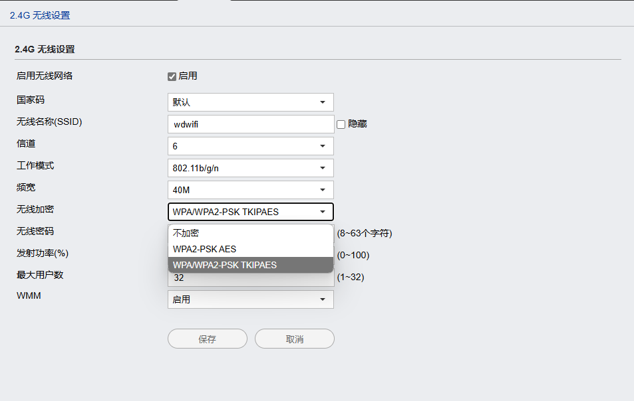Open the 2.4G 无线设置 breadcrumb link
This screenshot has height=401, width=634.
40,15
